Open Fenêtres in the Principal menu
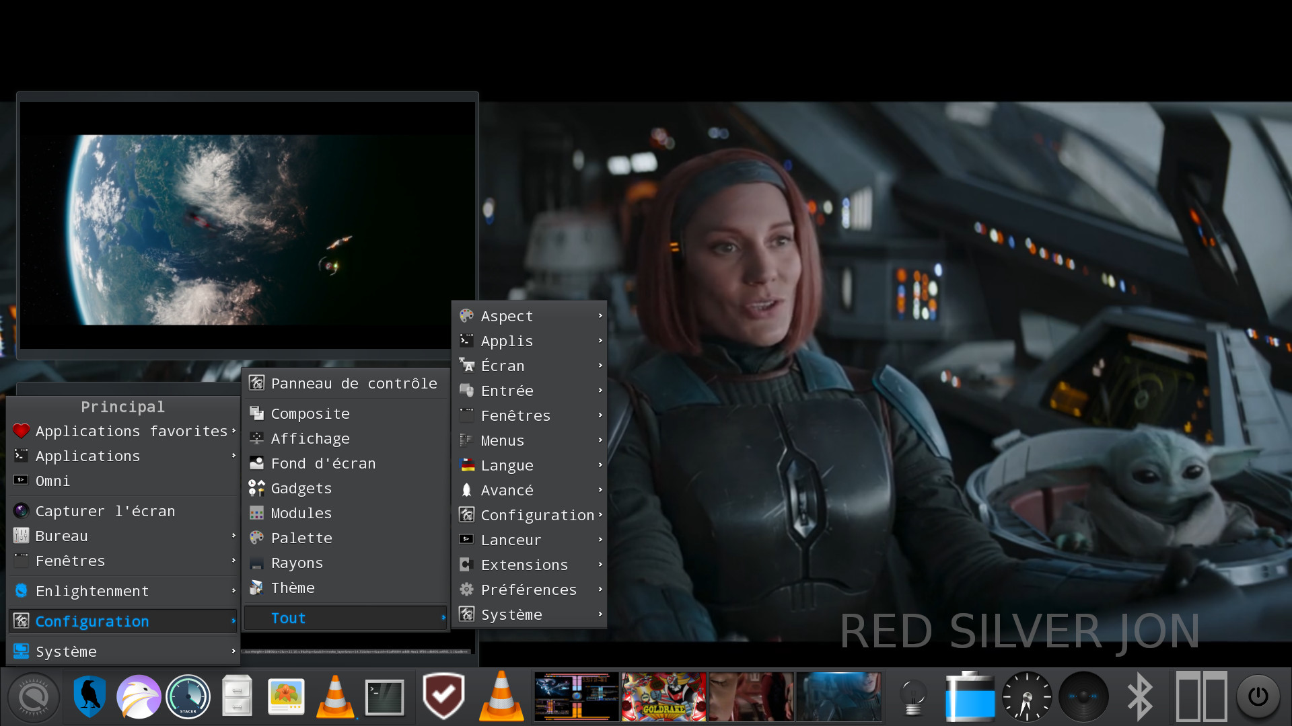This screenshot has height=726, width=1292. click(x=124, y=561)
